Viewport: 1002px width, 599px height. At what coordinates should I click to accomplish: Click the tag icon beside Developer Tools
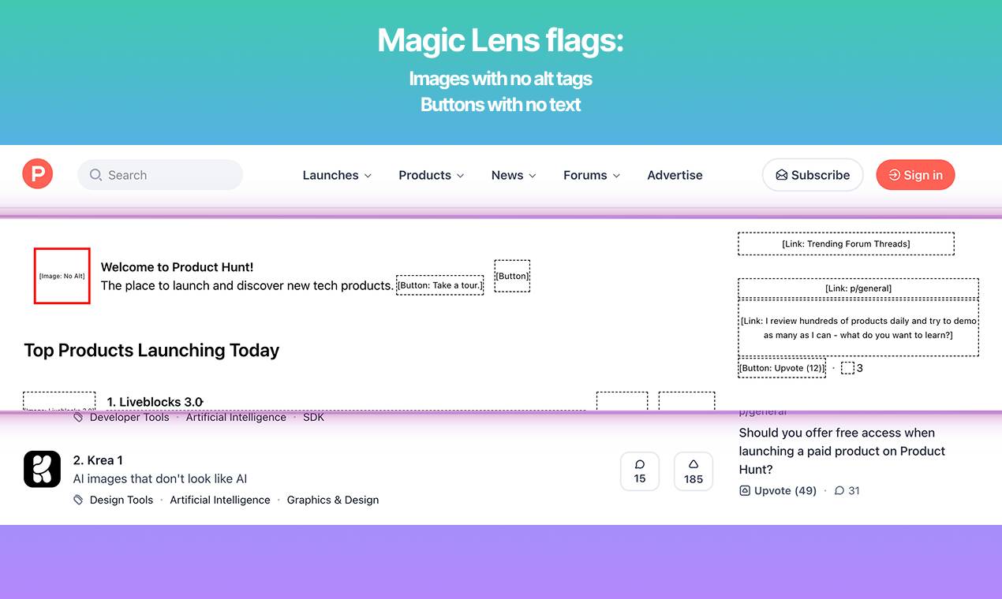click(78, 418)
